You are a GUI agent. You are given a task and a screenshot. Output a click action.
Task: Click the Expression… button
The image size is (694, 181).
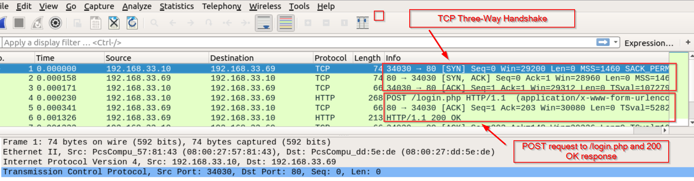click(x=649, y=43)
